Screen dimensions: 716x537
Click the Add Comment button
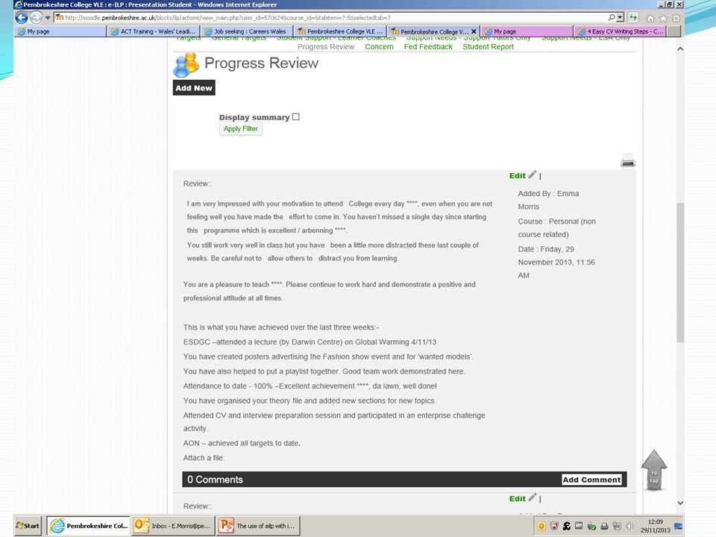(591, 480)
